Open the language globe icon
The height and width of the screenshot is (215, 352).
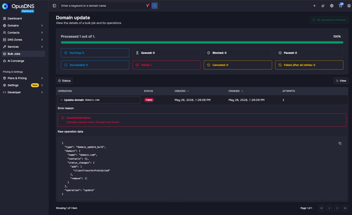tap(332, 6)
